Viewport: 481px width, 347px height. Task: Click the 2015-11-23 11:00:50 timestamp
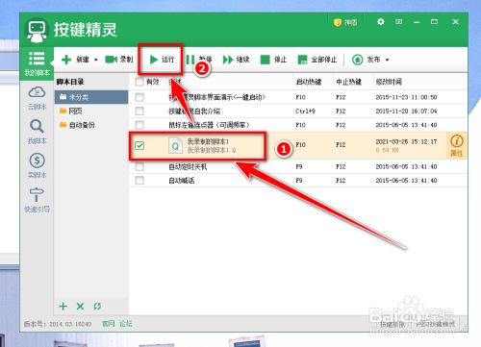tap(406, 97)
